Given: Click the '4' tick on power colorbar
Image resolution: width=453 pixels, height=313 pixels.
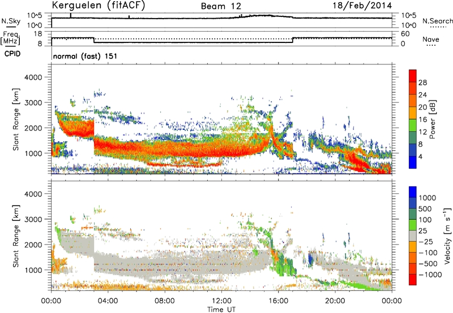Looking at the screenshot, I should pyautogui.click(x=420, y=156).
